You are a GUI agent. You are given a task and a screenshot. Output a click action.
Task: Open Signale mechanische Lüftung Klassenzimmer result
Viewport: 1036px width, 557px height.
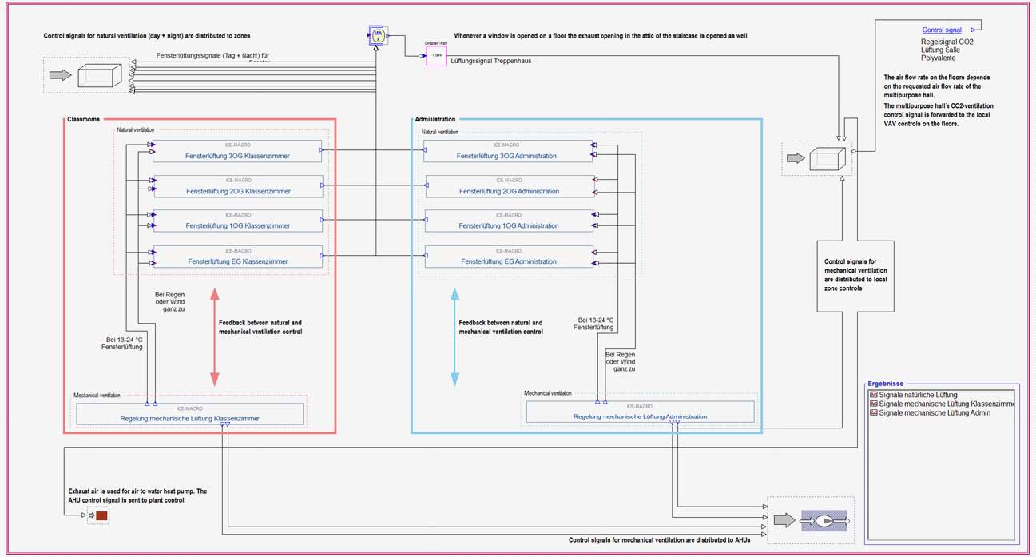coord(947,404)
